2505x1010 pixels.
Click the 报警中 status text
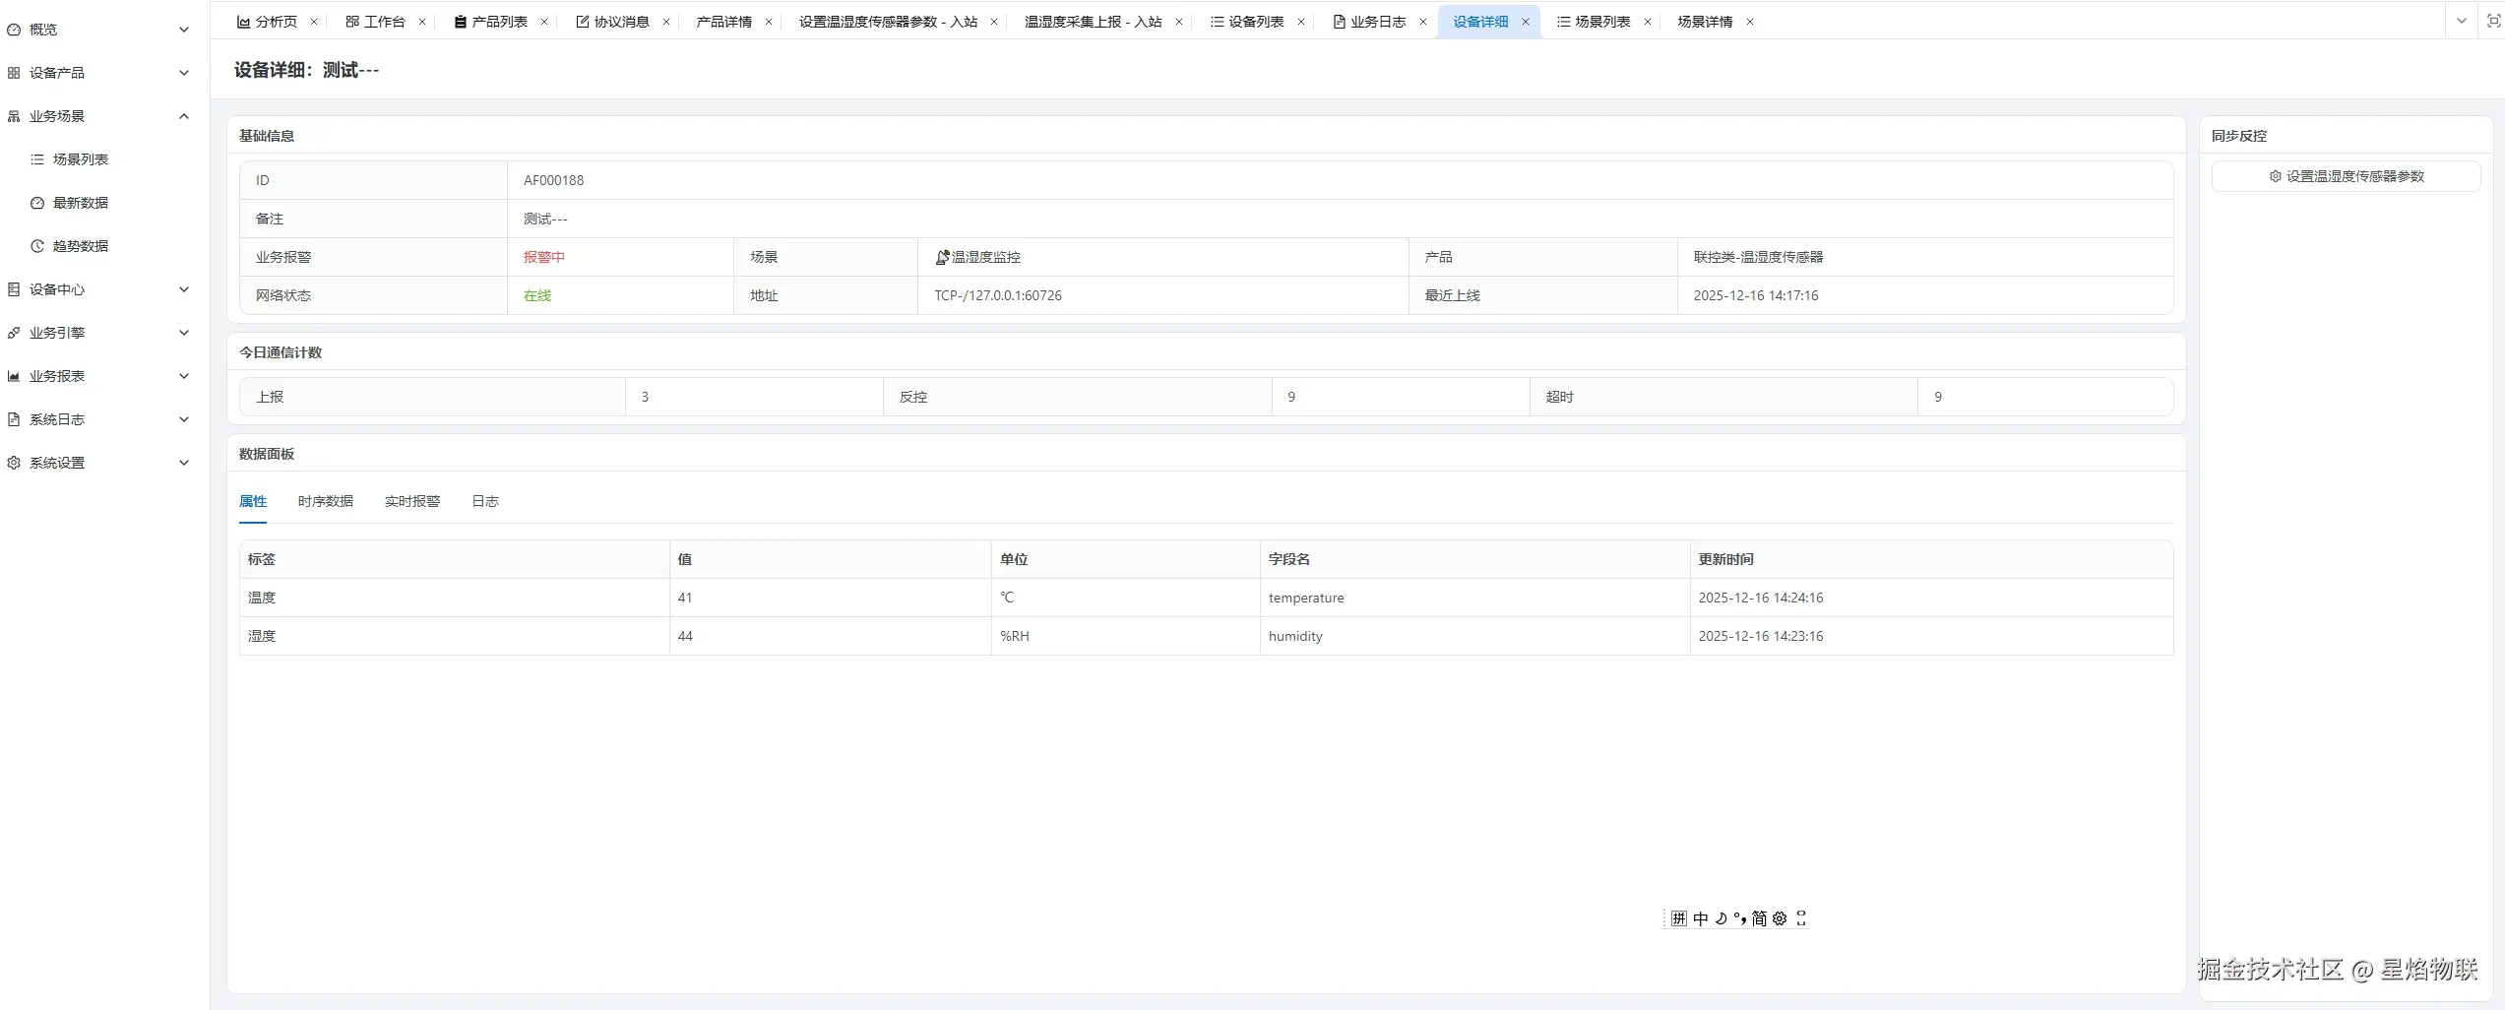[544, 257]
